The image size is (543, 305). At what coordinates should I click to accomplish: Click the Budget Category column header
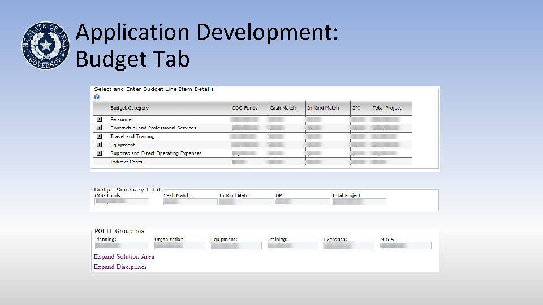point(130,108)
